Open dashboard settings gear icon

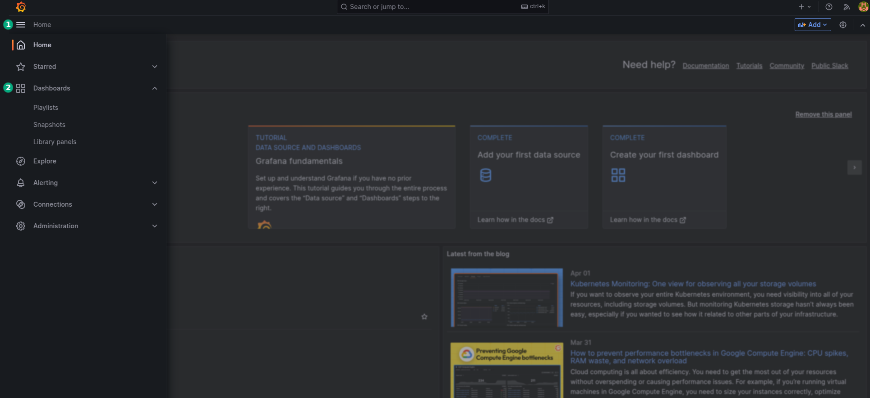pos(843,25)
